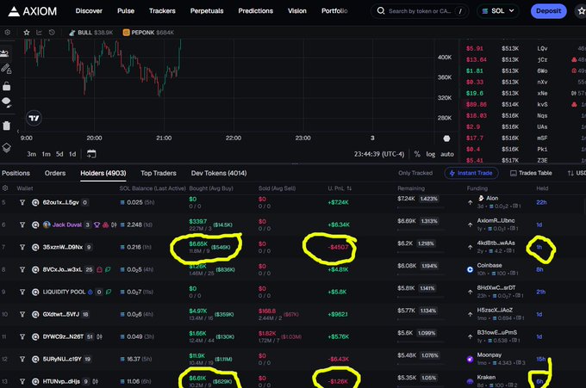586x388 pixels.
Task: Go to Trackers in the top navigation
Action: 162,11
